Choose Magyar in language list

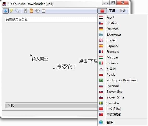coord(123,57)
